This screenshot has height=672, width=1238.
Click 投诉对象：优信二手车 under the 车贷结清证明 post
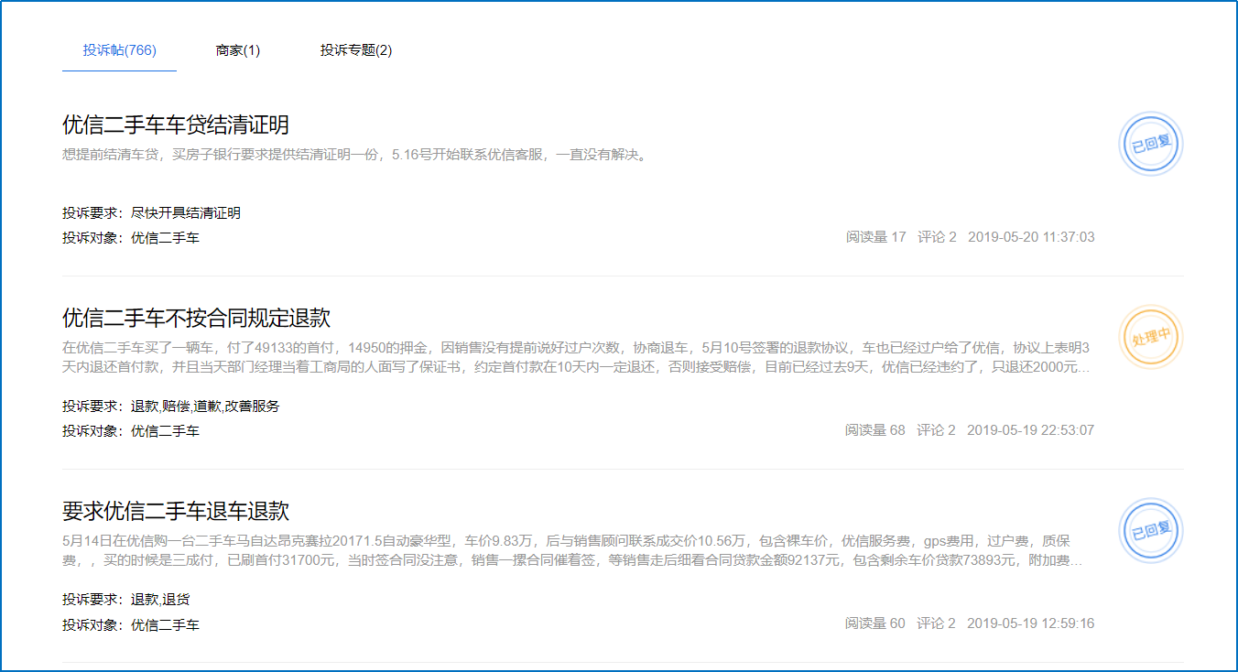click(131, 238)
